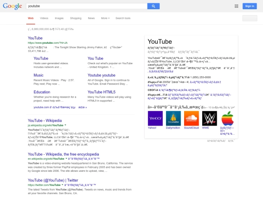This screenshot has height=197, width=263.
Task: Switch to the News tab
Action: pos(91,18)
